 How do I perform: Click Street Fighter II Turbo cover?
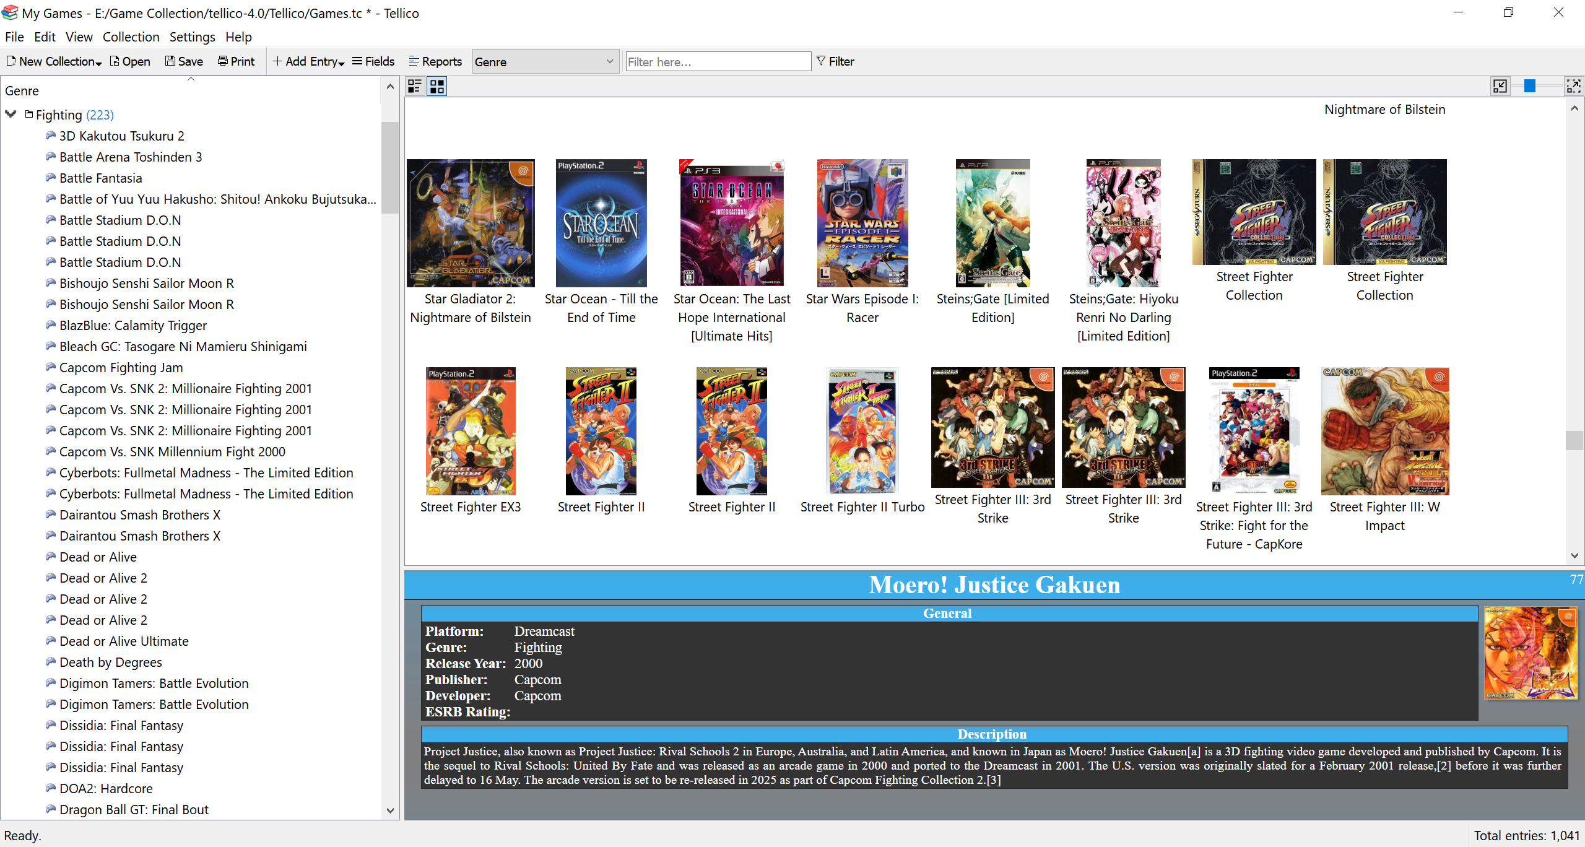click(862, 431)
